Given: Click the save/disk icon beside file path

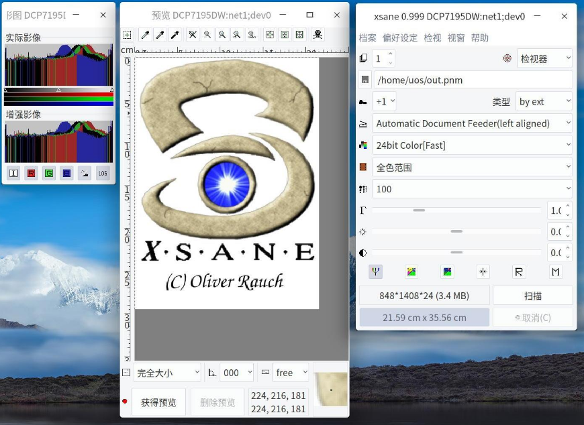Looking at the screenshot, I should [365, 80].
